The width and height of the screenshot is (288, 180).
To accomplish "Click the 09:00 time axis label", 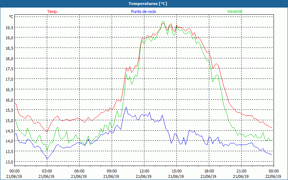I will pyautogui.click(x=112, y=171).
